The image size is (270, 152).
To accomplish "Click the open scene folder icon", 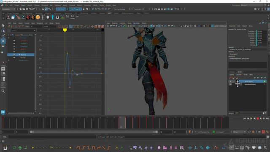I will pos(24,9).
